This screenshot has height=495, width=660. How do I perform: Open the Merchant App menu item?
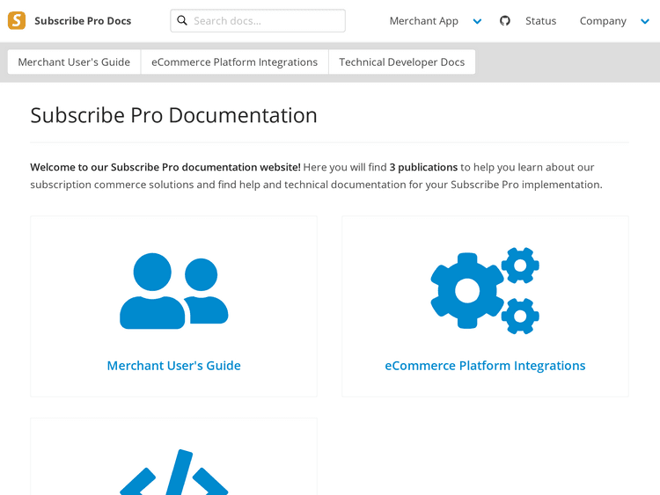423,21
